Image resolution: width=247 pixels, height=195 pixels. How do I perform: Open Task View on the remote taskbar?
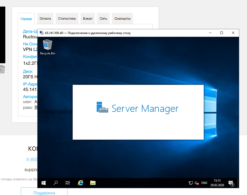[68, 183]
